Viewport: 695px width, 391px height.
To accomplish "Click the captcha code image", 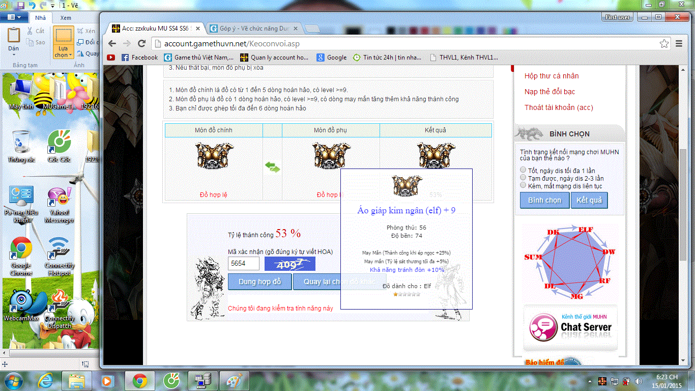I will (290, 263).
